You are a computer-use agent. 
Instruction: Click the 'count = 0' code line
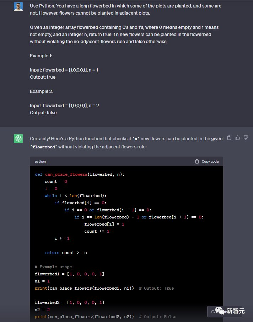point(56,181)
